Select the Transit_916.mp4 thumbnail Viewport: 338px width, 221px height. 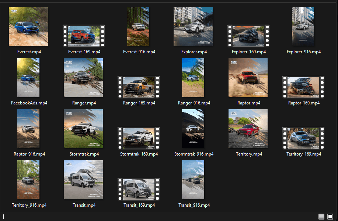(x=193, y=180)
